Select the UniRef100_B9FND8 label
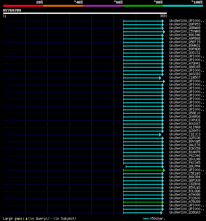 [185, 49]
